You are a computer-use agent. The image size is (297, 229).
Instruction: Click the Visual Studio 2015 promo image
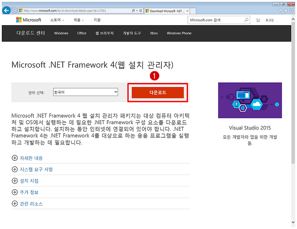(250, 100)
